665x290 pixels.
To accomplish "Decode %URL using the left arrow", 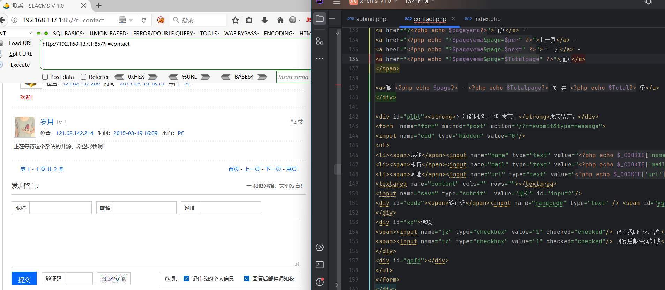I will click(173, 77).
